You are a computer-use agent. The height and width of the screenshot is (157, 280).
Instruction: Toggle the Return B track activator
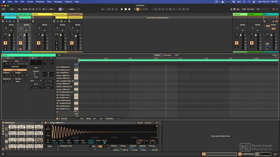[x=252, y=43]
